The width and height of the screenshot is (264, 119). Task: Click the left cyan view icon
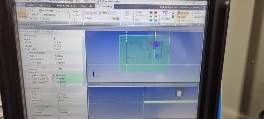pos(151,20)
